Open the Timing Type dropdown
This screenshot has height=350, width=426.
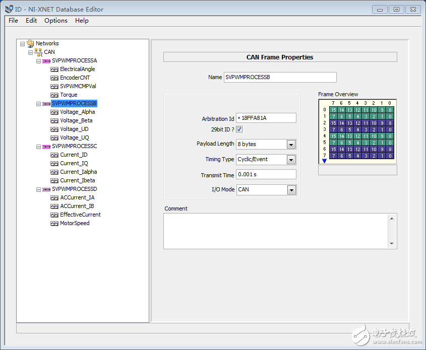pyautogui.click(x=291, y=160)
